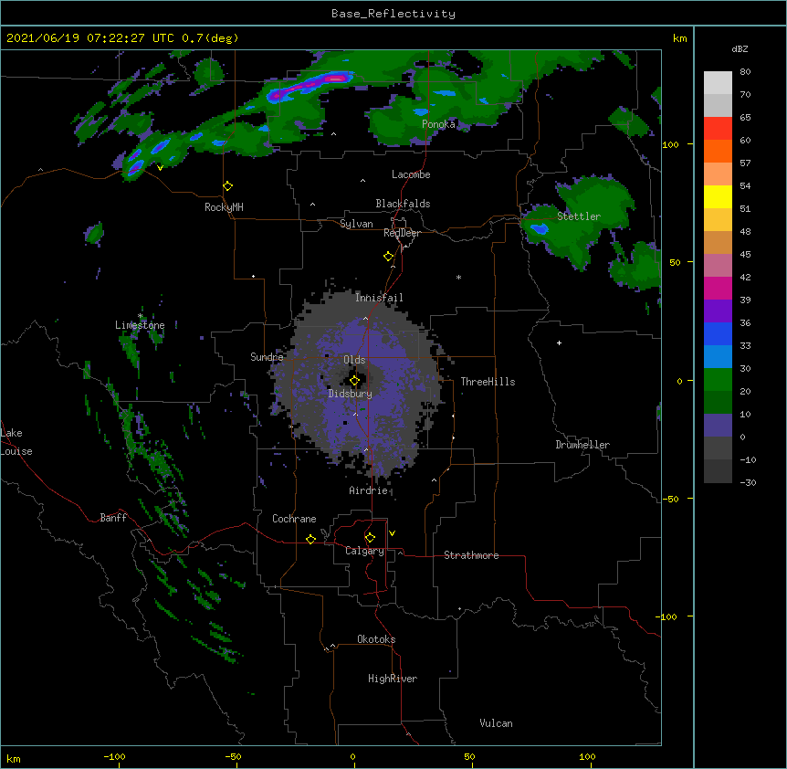Select the yellow radar site marker near Olds
787x769 pixels.
pos(355,381)
